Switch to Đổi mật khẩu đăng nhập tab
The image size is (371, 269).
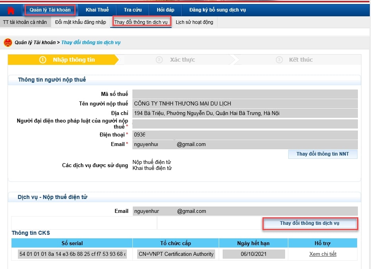pyautogui.click(x=80, y=22)
